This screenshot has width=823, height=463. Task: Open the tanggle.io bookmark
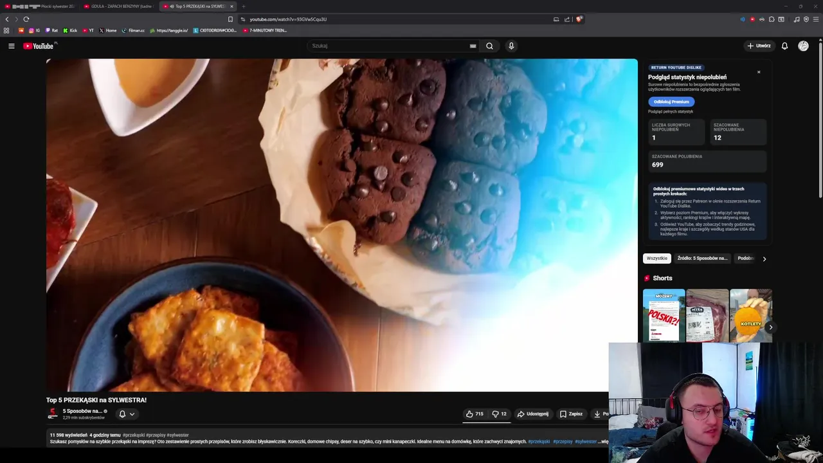[x=169, y=30]
